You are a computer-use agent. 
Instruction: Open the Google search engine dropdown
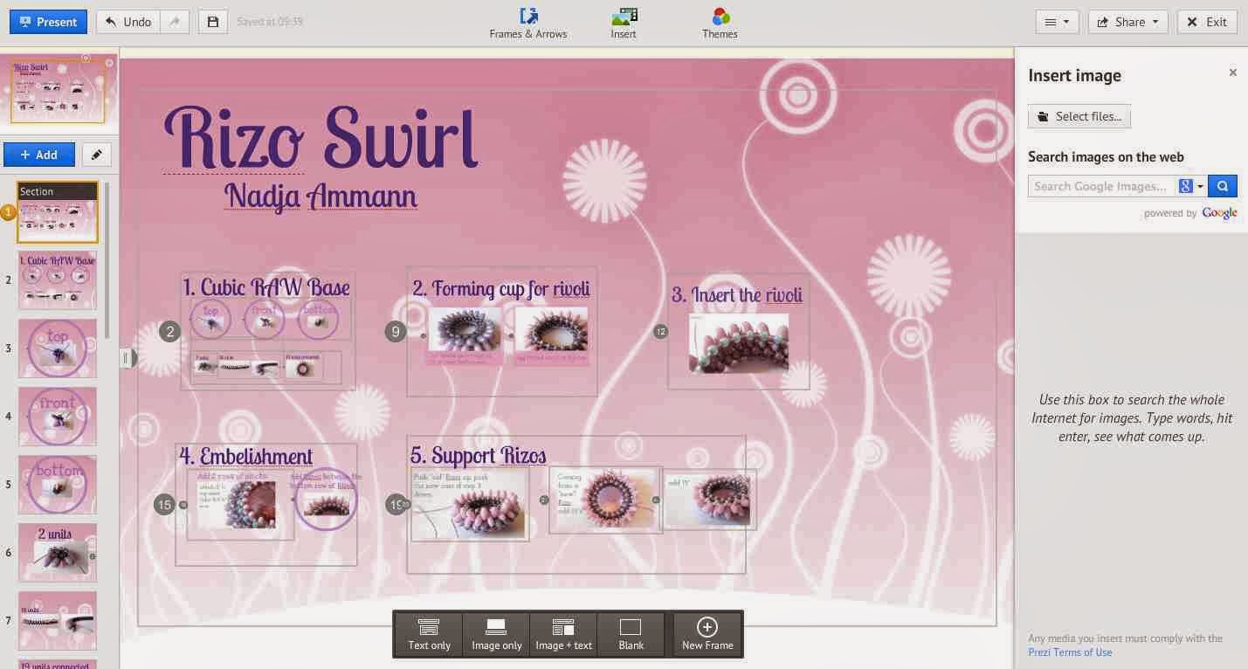coord(1192,186)
